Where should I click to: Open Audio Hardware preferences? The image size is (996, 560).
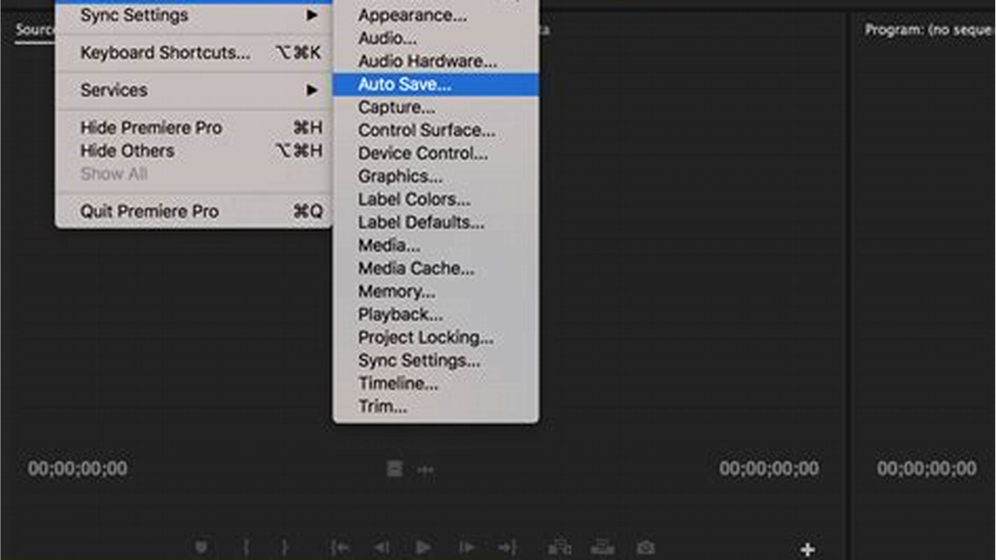(x=436, y=61)
